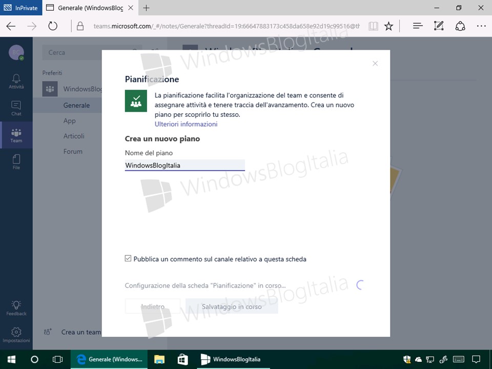Click the Indietro button
The height and width of the screenshot is (369, 492).
(153, 306)
